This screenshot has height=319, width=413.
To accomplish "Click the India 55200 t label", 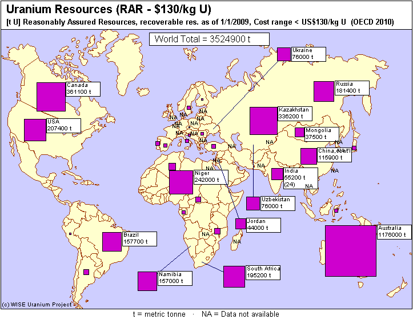I will (x=300, y=178).
